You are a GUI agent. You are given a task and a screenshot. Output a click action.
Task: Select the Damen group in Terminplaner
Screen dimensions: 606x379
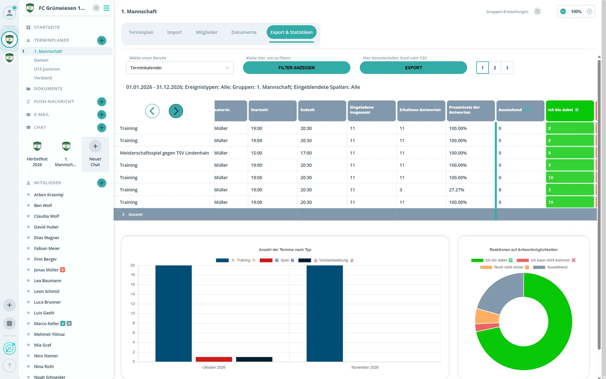click(41, 60)
